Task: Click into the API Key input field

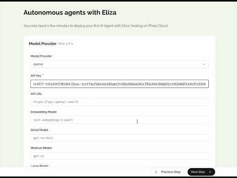Action: pos(119,84)
